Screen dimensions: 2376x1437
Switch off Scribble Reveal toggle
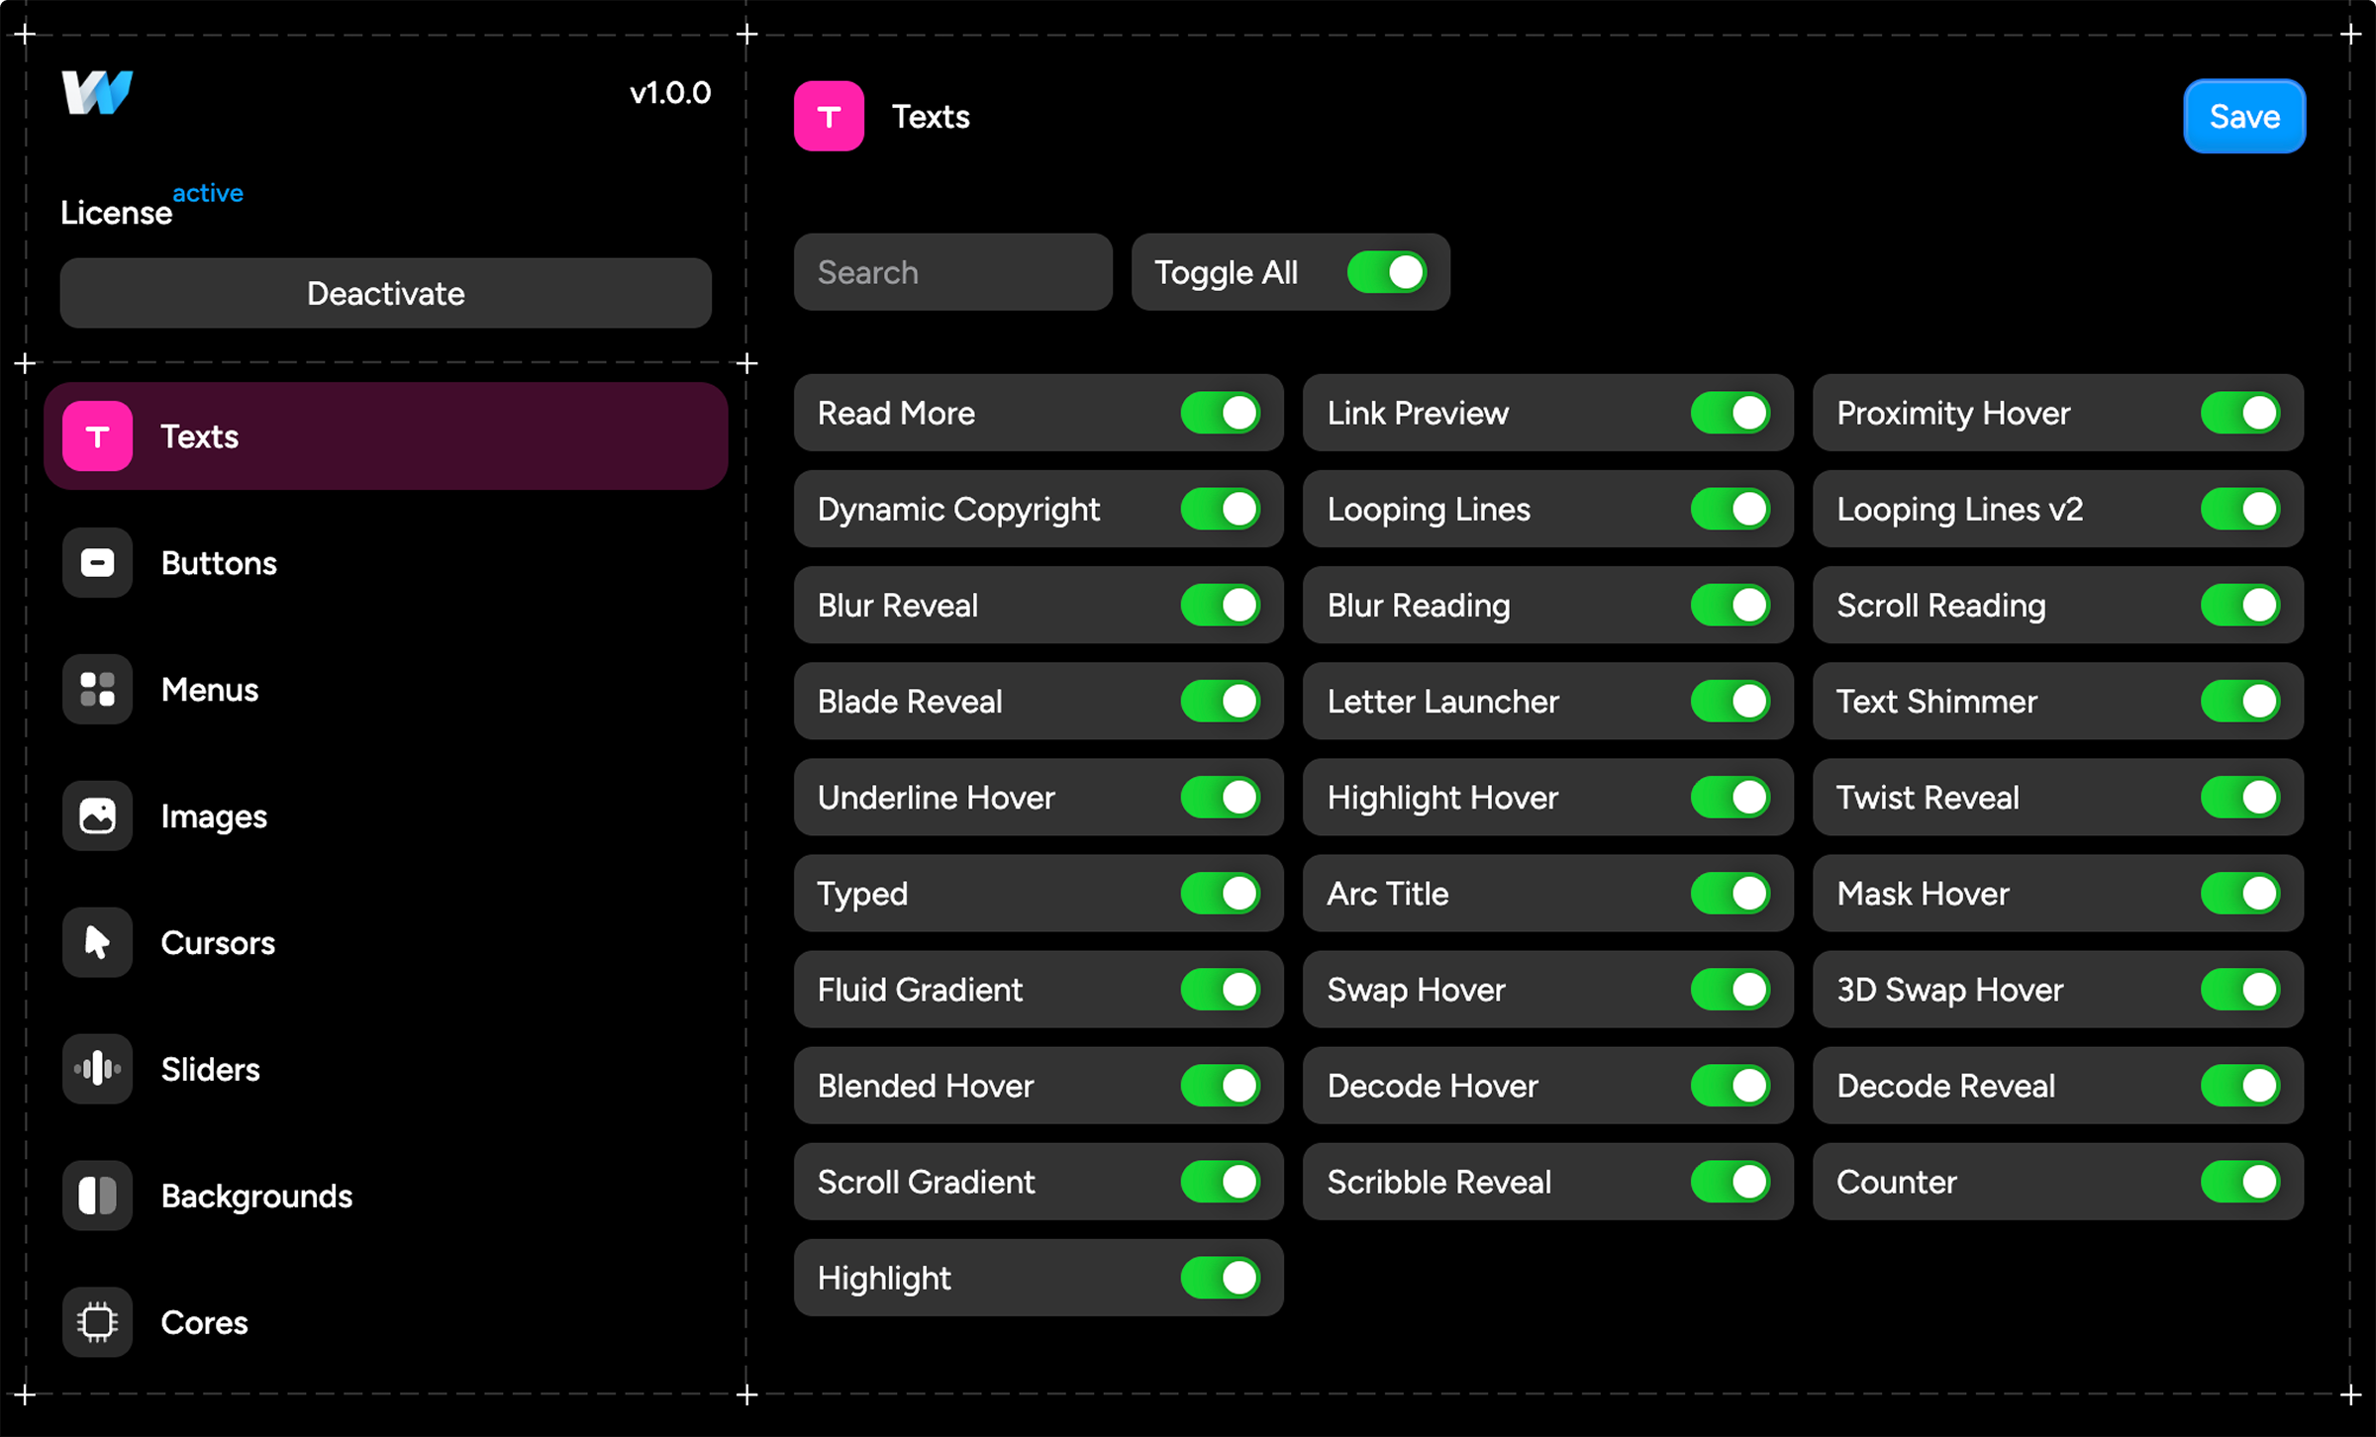[x=1730, y=1182]
